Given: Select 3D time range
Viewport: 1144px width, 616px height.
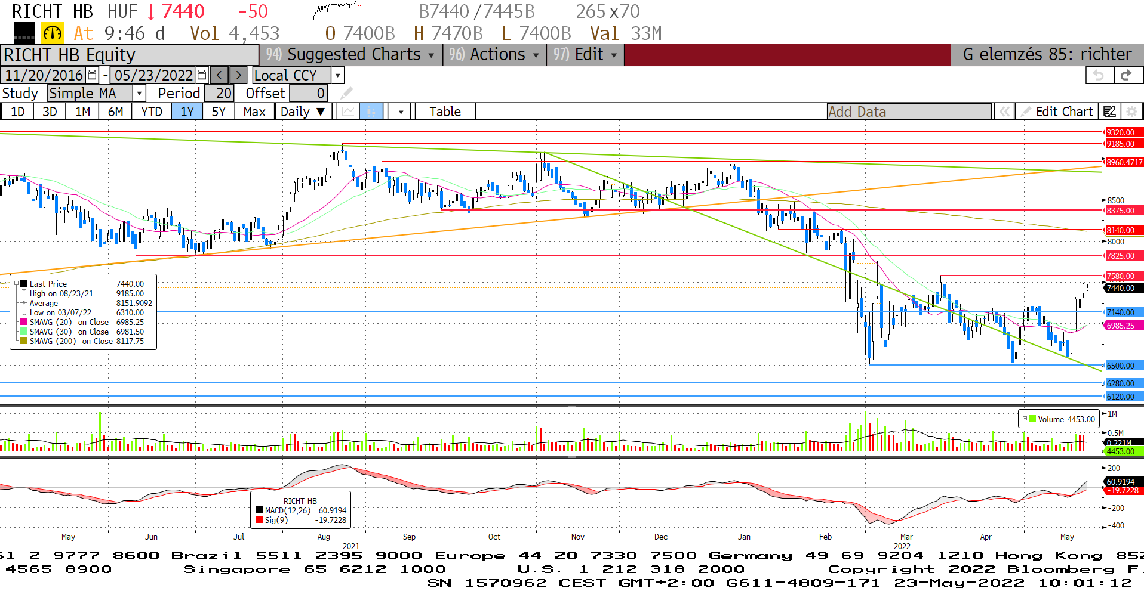Looking at the screenshot, I should [x=50, y=112].
